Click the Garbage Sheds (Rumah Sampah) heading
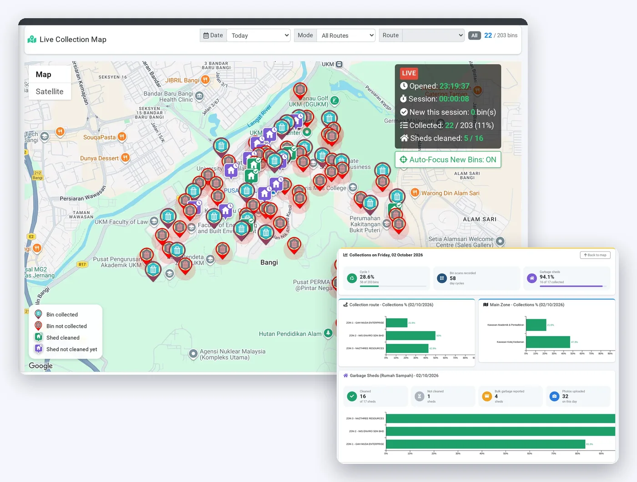Screen dimensions: 637x482 coord(394,376)
